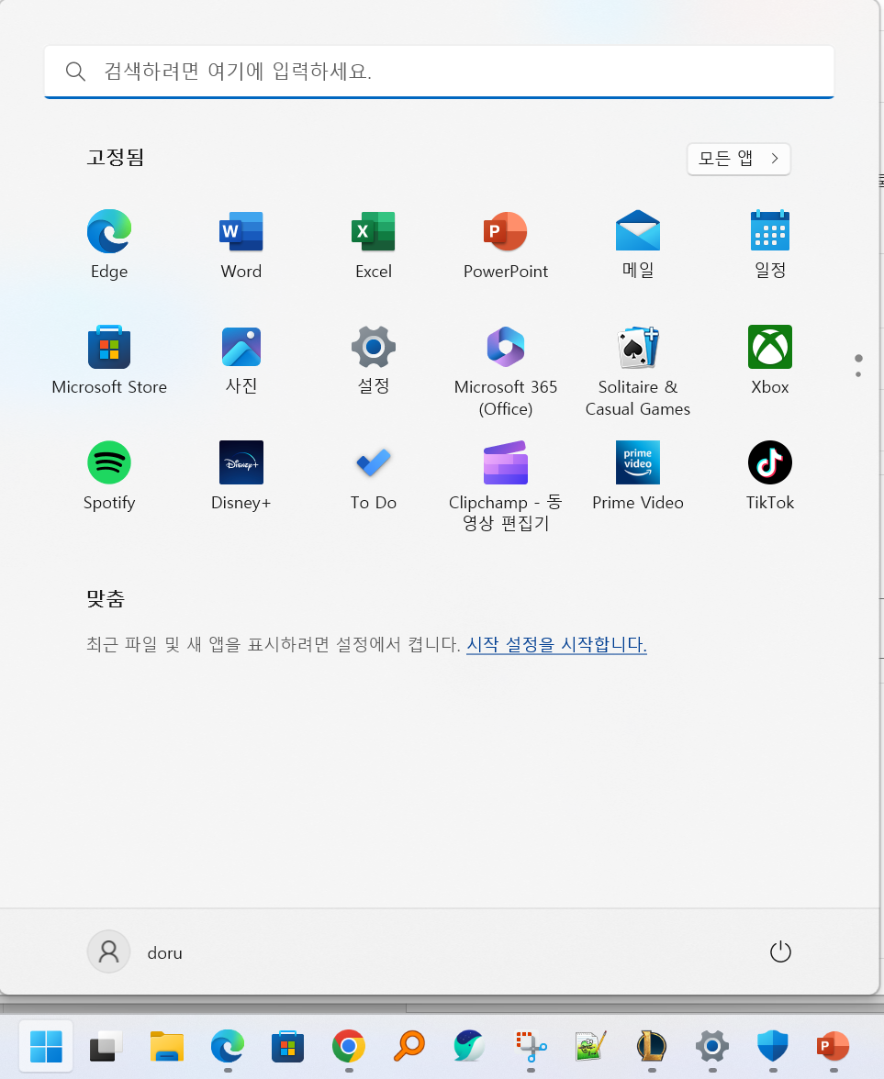
Task: Open the pinned Edge app in Start menu
Action: click(108, 244)
